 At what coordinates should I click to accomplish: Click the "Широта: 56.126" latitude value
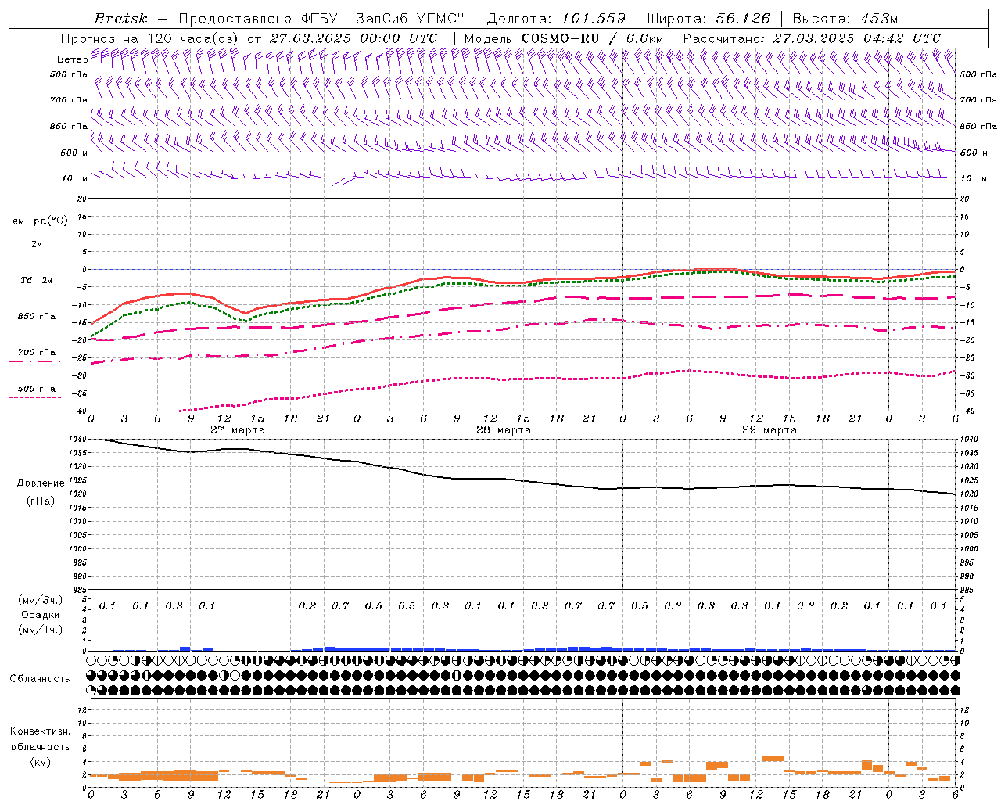[x=709, y=19]
